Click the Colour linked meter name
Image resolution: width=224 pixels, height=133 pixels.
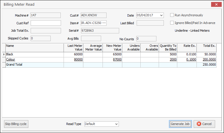click(11, 59)
